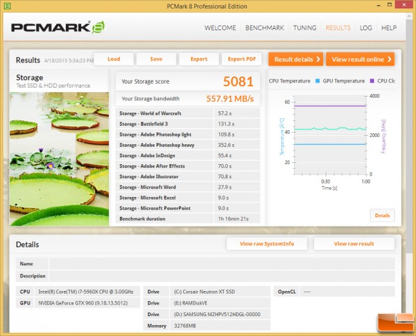
Task: Click the 1h 16min 21s duration value
Action: point(233,219)
